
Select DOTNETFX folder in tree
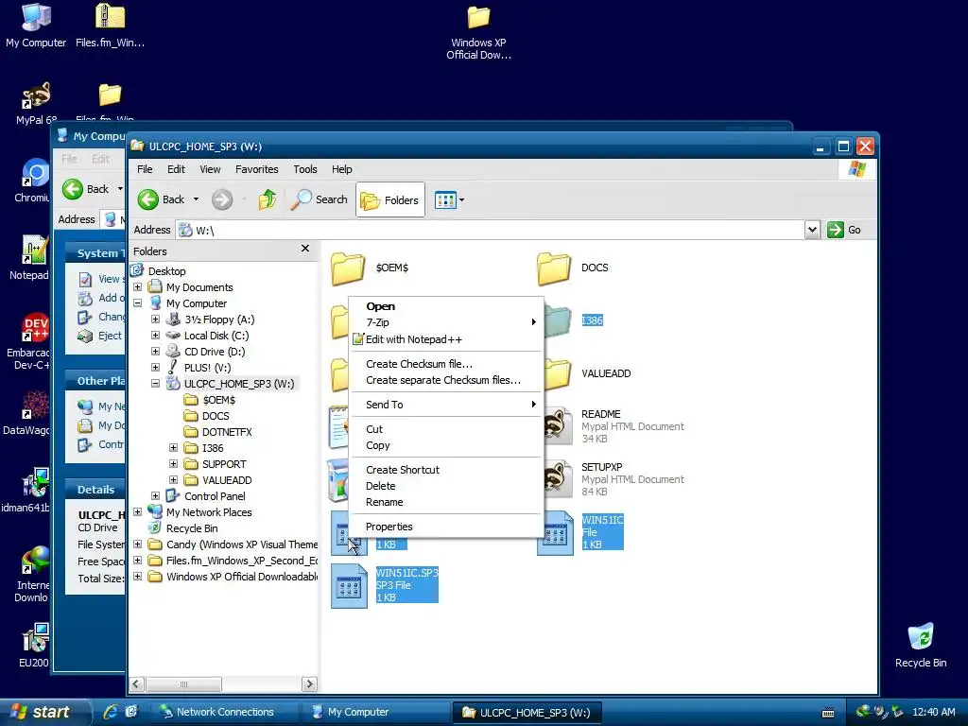point(227,431)
